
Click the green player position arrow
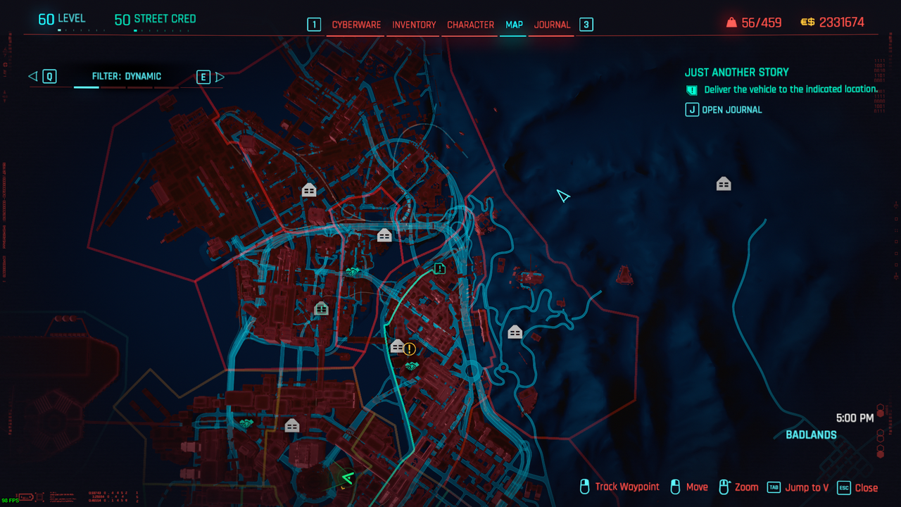pyautogui.click(x=346, y=480)
